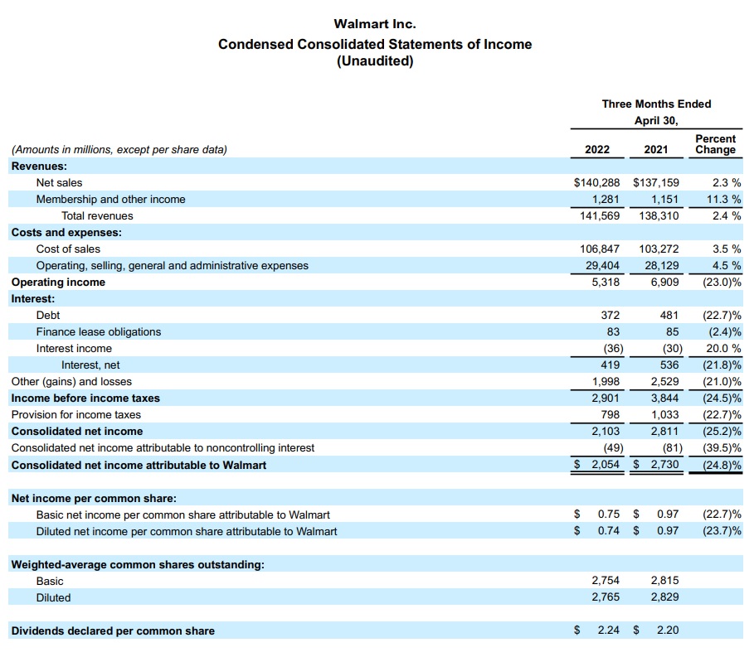Select 'Costs and expenses:' section label
The height and width of the screenshot is (657, 754).
click(67, 233)
